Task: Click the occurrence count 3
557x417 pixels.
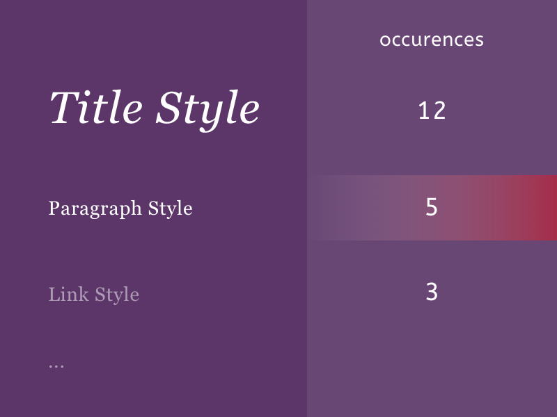Action: tap(432, 292)
